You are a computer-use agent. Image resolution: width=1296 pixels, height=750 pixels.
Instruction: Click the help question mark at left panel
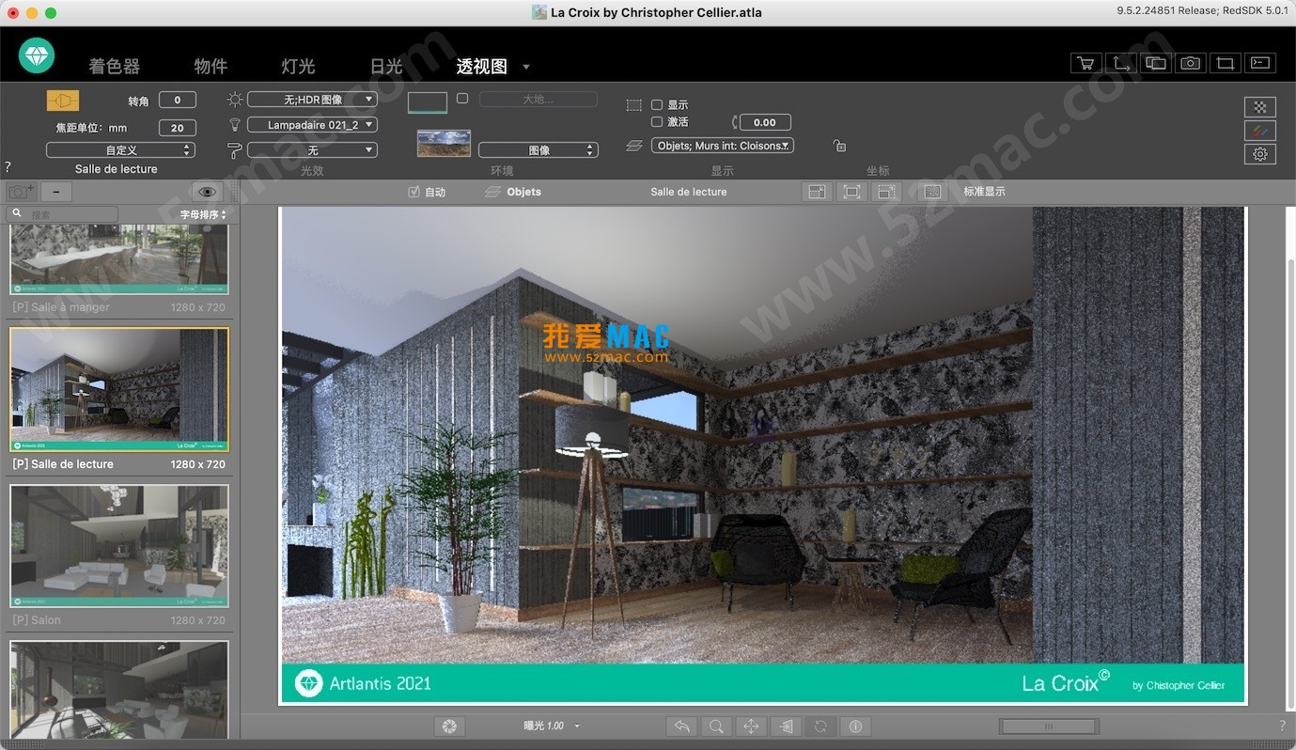tap(8, 166)
